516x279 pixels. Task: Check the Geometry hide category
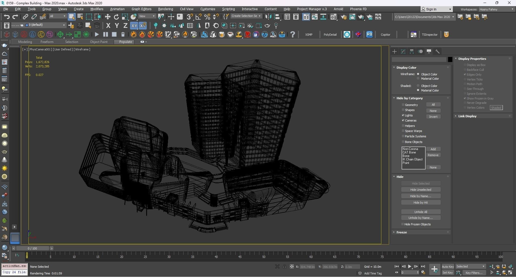(403, 105)
